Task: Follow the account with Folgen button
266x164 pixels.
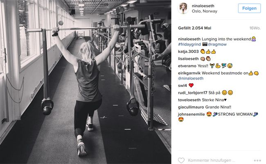Action: (x=249, y=8)
